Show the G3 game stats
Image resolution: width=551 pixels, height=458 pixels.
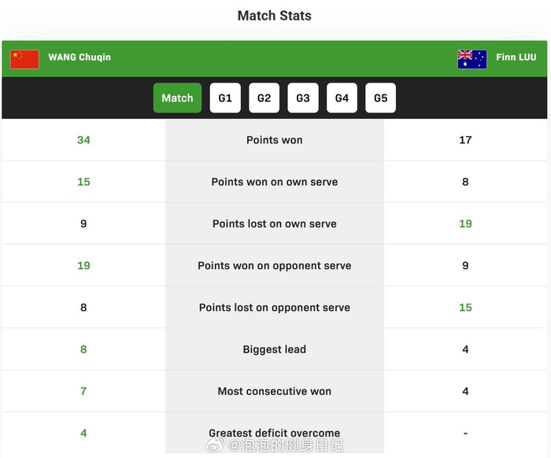303,98
